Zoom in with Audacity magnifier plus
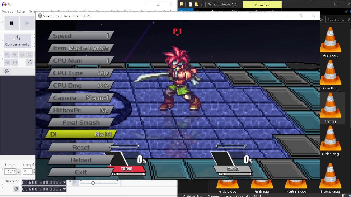 7,55
